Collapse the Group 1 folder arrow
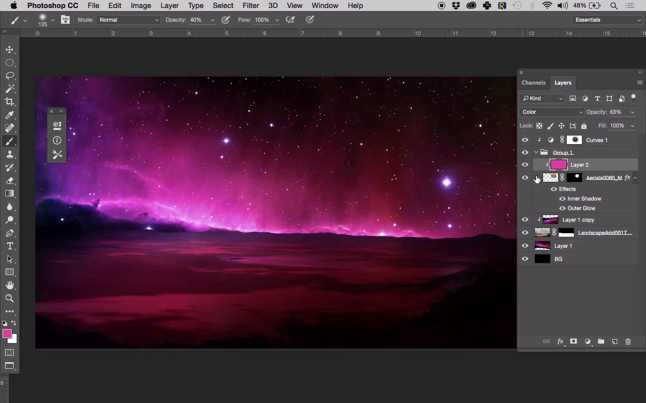This screenshot has width=646, height=403. point(536,153)
